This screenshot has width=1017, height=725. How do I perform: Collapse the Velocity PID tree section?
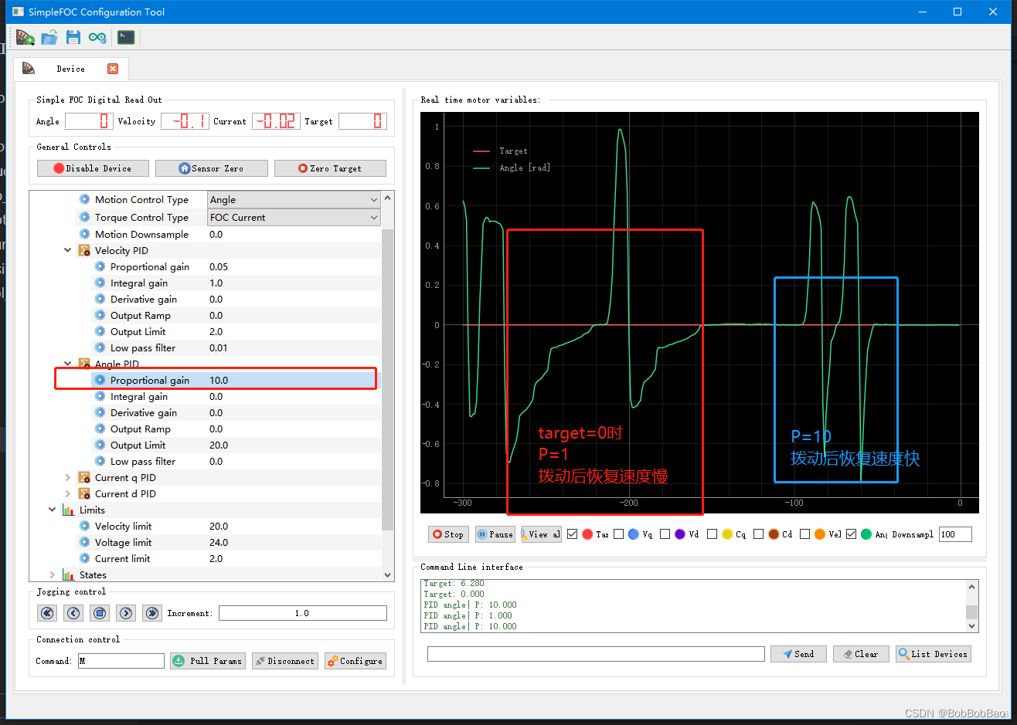(67, 250)
